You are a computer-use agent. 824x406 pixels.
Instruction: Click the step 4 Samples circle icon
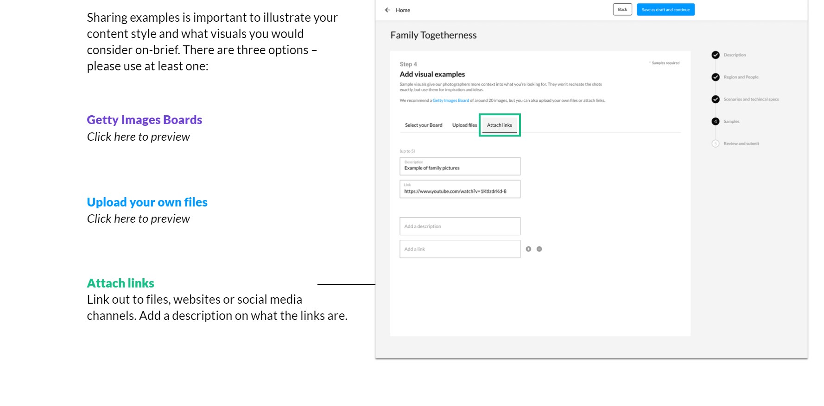coord(716,121)
